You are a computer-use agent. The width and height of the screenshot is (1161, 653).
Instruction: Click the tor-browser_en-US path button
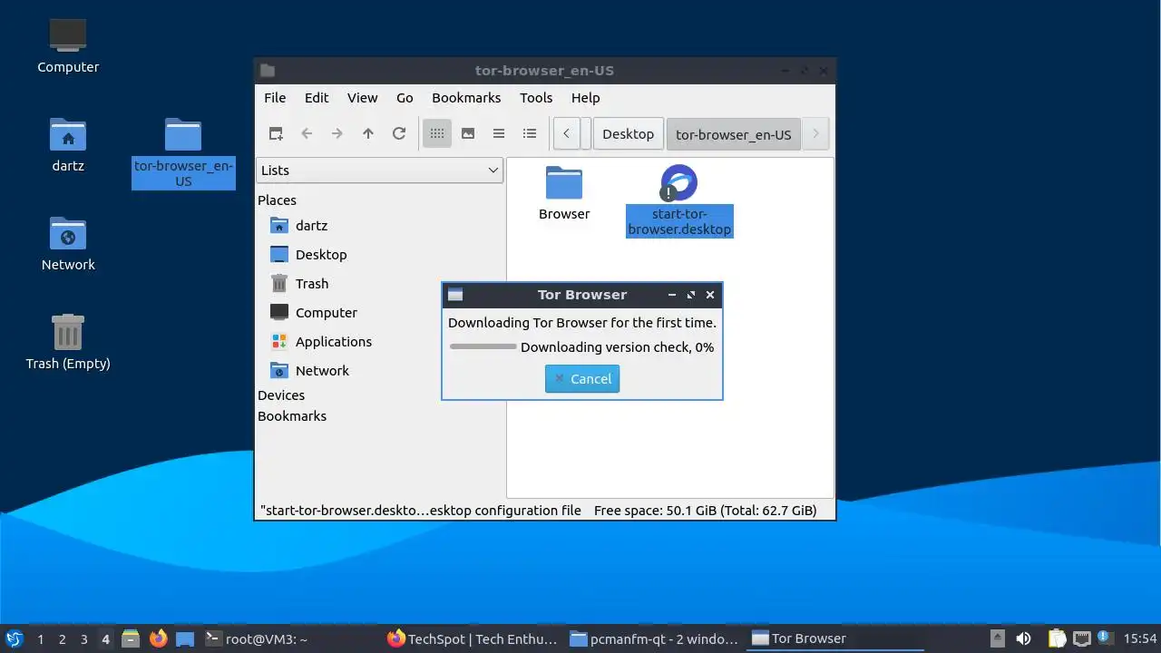point(733,134)
